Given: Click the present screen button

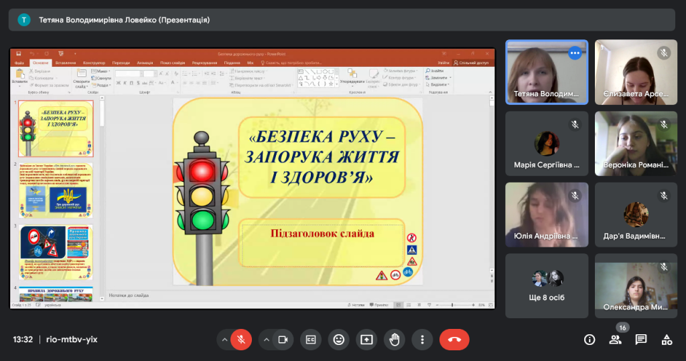Looking at the screenshot, I should [366, 340].
